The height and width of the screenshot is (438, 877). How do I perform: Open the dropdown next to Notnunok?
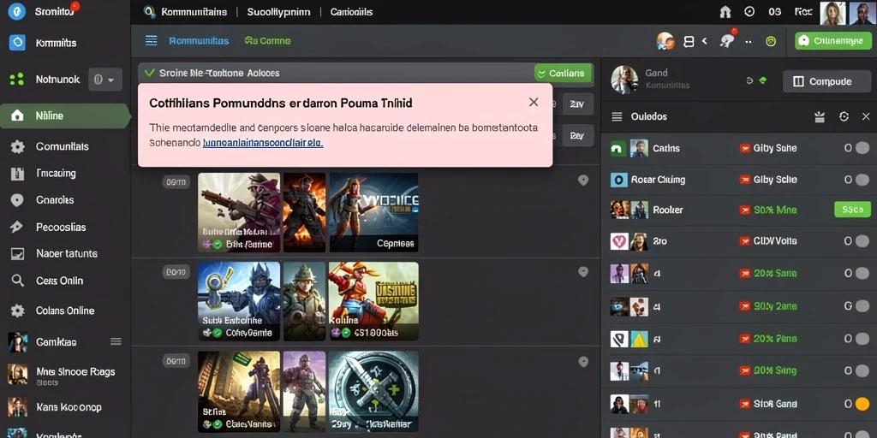coord(105,80)
